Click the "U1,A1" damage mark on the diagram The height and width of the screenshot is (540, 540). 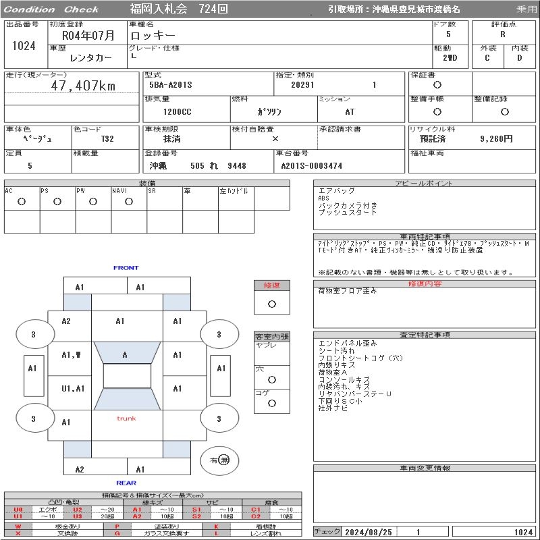[x=73, y=389]
